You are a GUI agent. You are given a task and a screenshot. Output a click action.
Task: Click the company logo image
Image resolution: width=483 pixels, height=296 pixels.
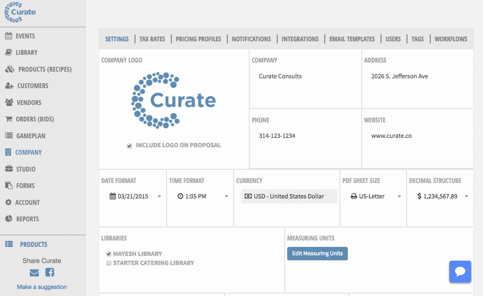coord(174,100)
